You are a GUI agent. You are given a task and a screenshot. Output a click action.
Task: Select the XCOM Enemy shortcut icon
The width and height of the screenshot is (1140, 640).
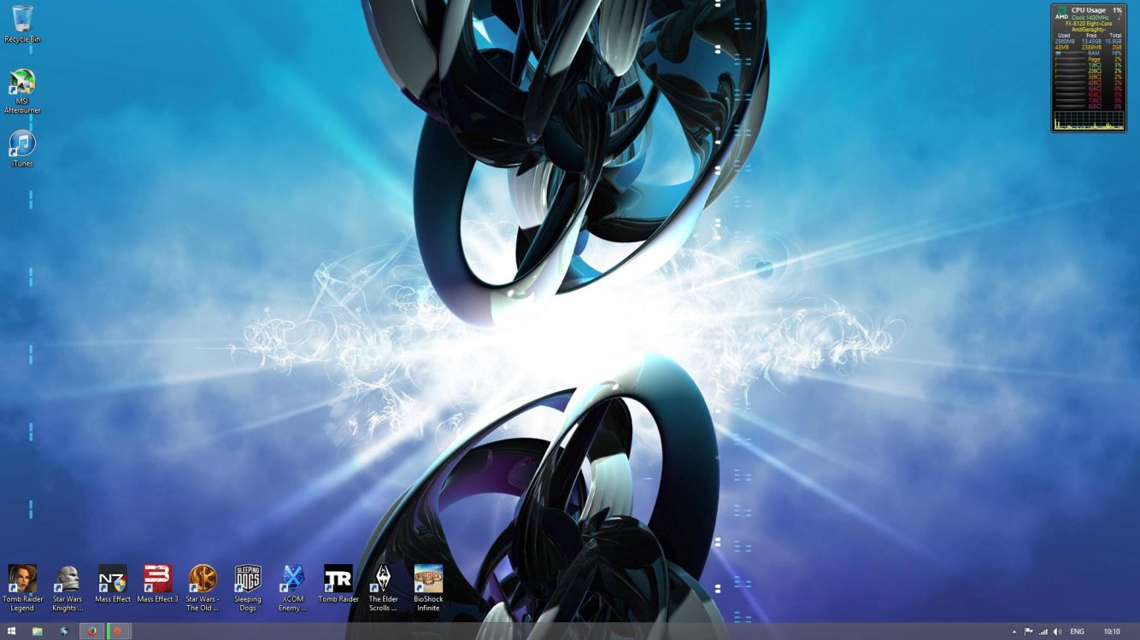pyautogui.click(x=293, y=588)
